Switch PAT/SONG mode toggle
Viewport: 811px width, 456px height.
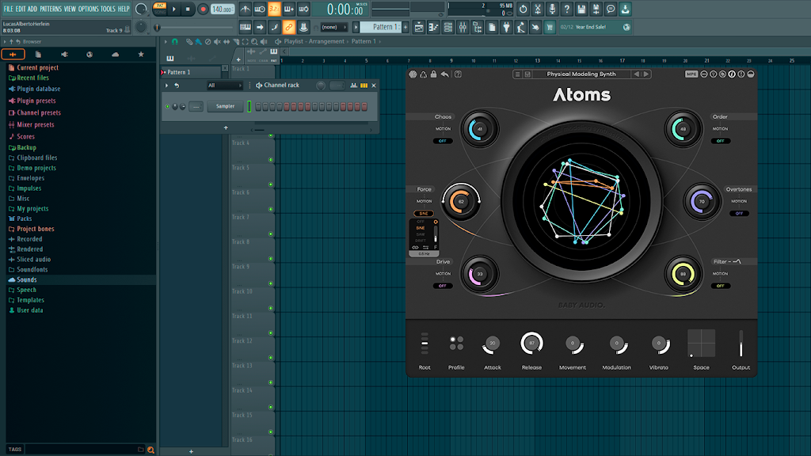pos(160,9)
